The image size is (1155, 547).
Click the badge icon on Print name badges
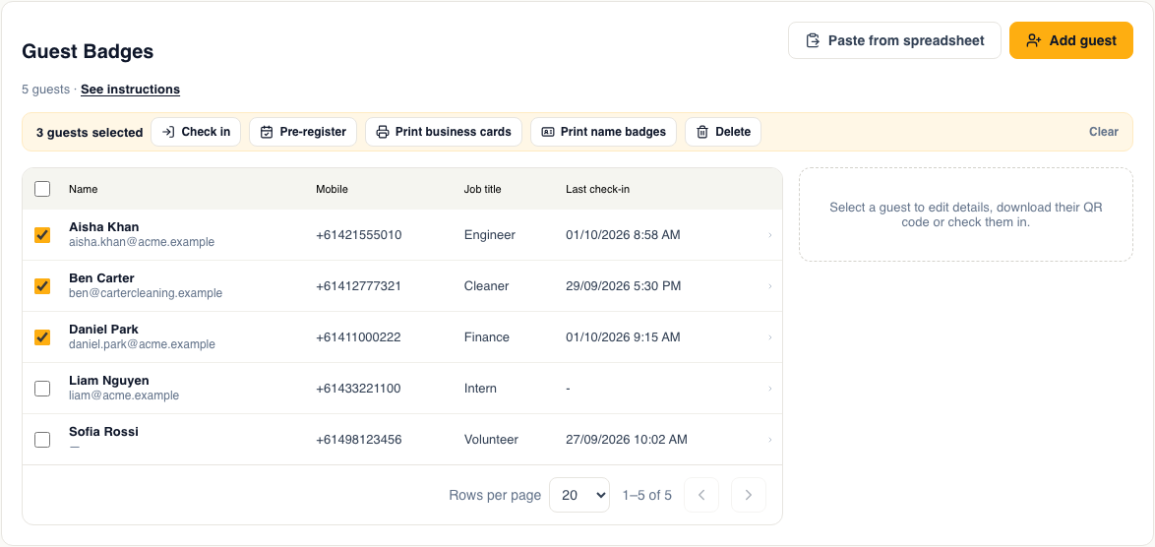pyautogui.click(x=547, y=132)
